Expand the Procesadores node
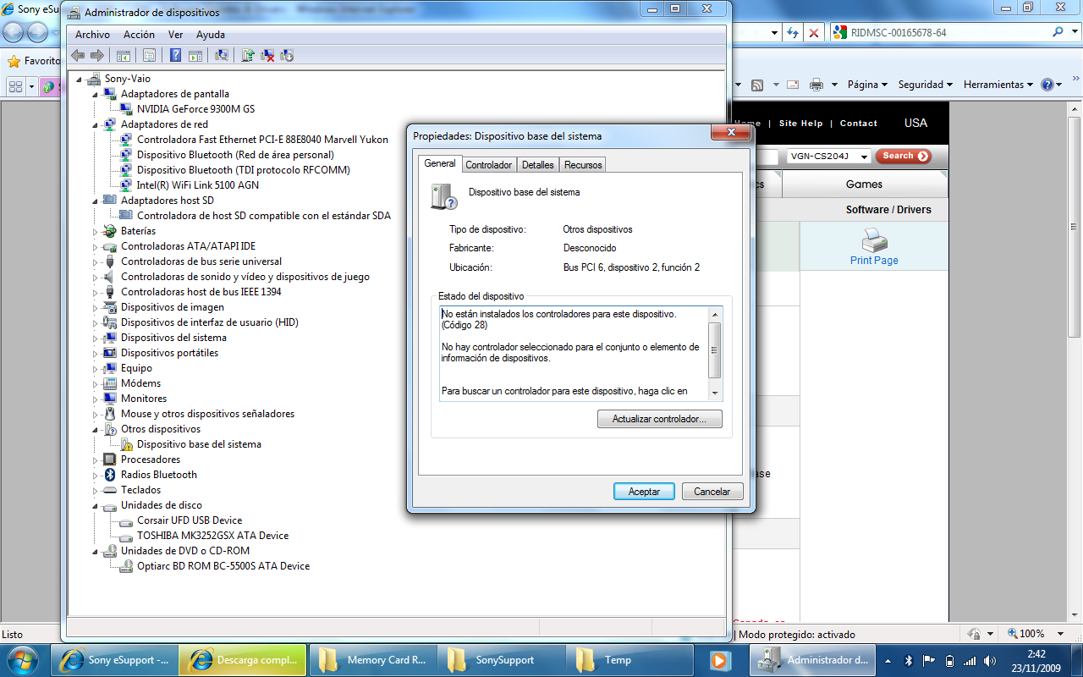 (x=96, y=460)
